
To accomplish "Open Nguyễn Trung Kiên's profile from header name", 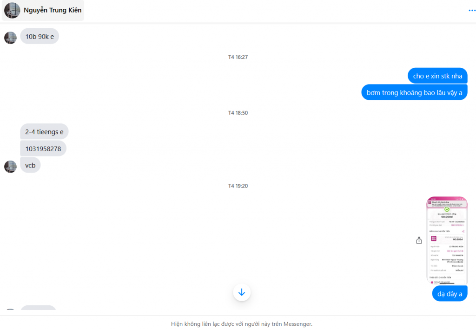I will pos(53,10).
